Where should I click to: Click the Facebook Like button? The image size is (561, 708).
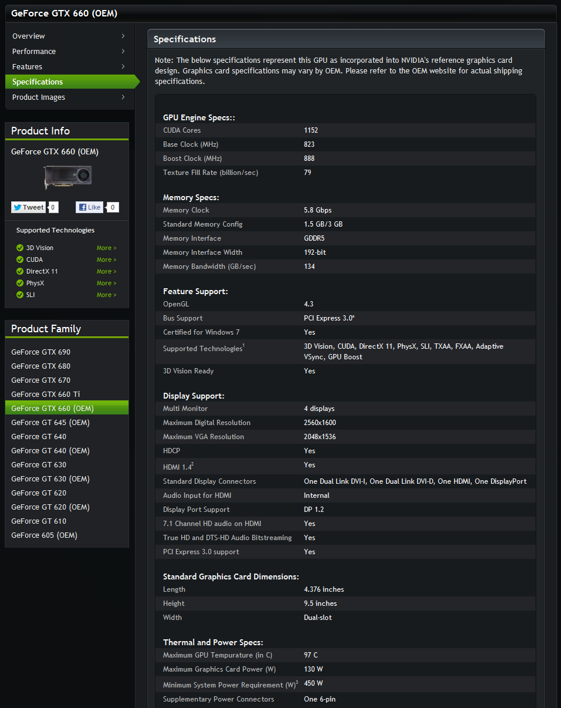coord(89,207)
